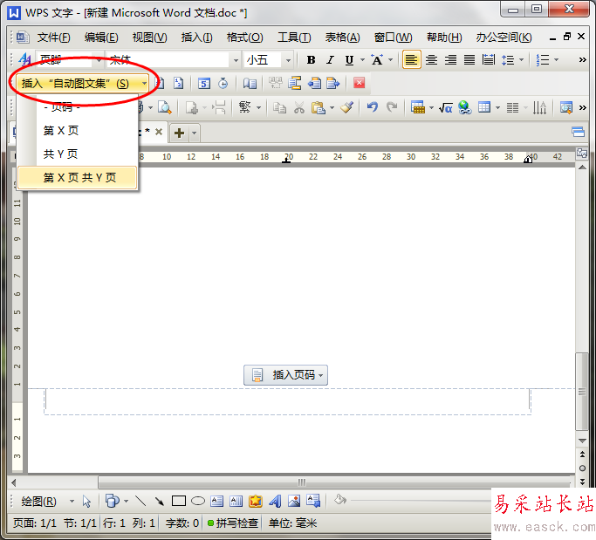This screenshot has width=596, height=540.
Task: Enable distributed text alignment
Action: point(489,60)
